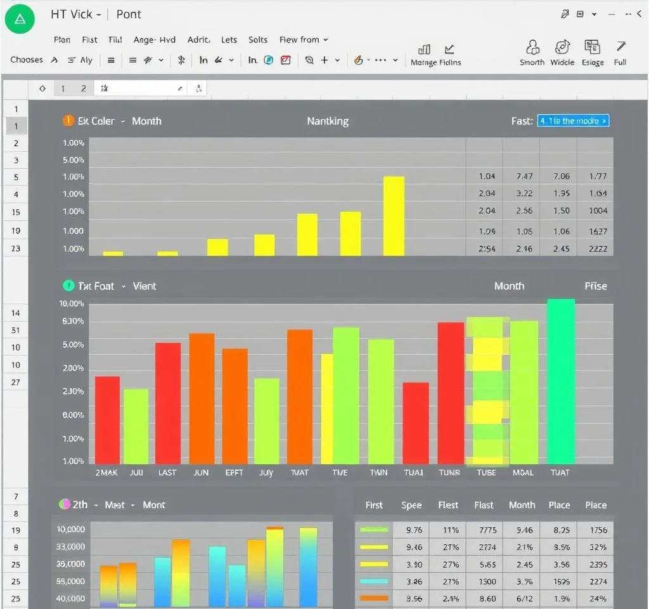649x609 pixels.
Task: Toggle the multicolor 2th chart indicator
Action: point(64,505)
